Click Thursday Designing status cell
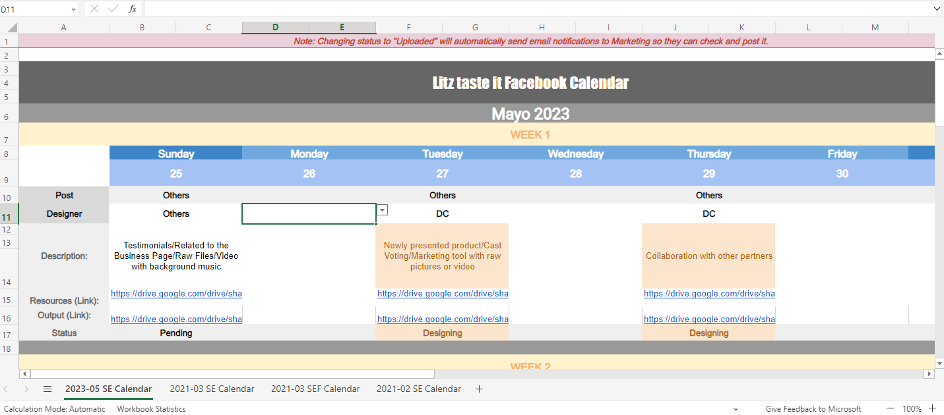This screenshot has height=415, width=944. [709, 333]
